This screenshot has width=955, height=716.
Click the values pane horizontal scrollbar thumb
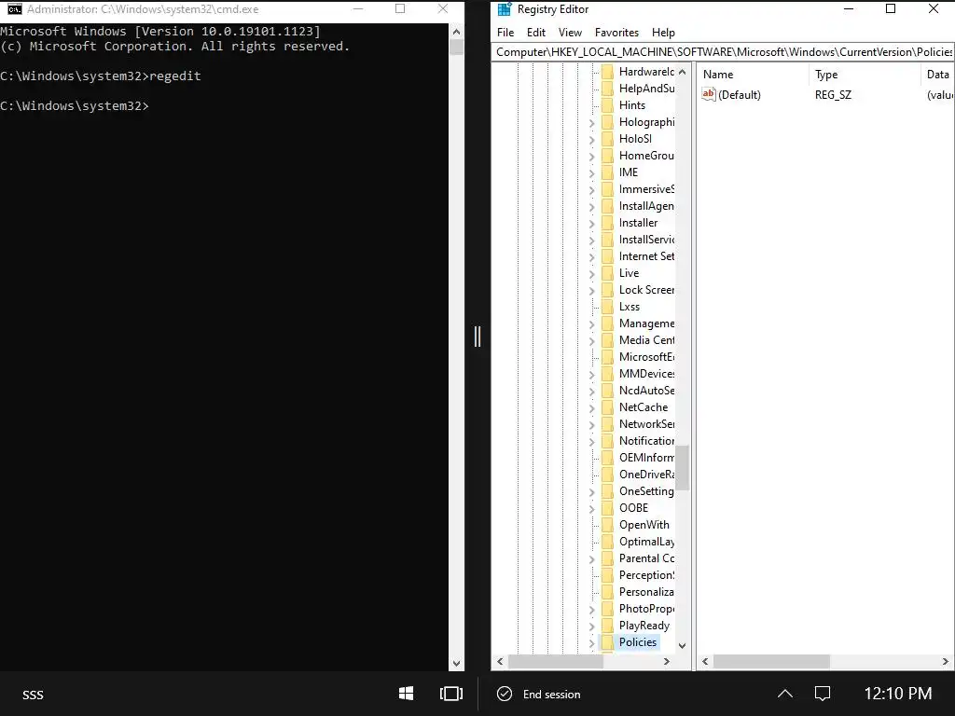coord(771,661)
